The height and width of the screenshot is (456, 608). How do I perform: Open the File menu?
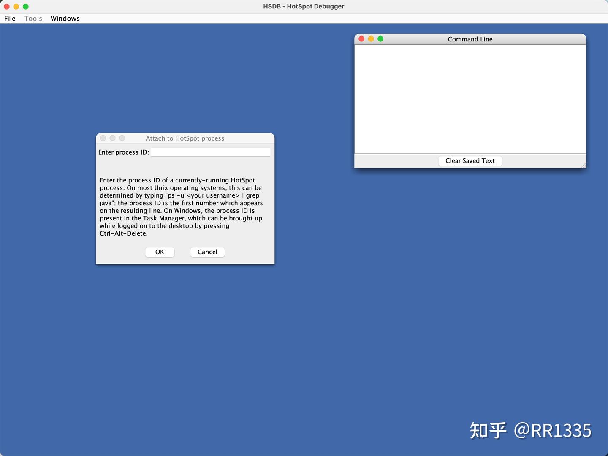9,18
